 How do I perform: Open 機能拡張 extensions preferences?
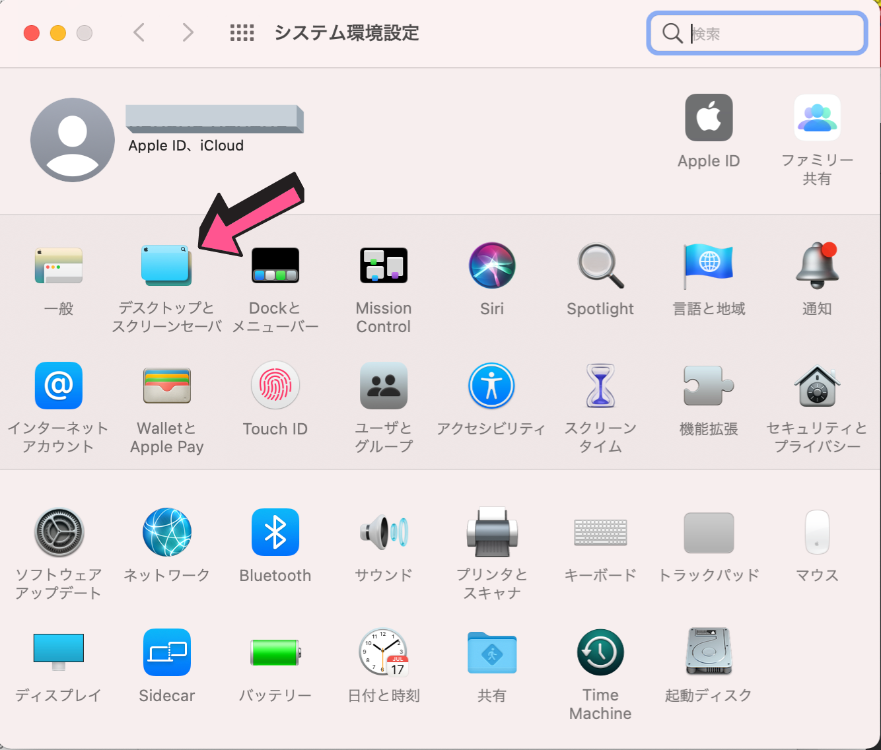point(709,386)
